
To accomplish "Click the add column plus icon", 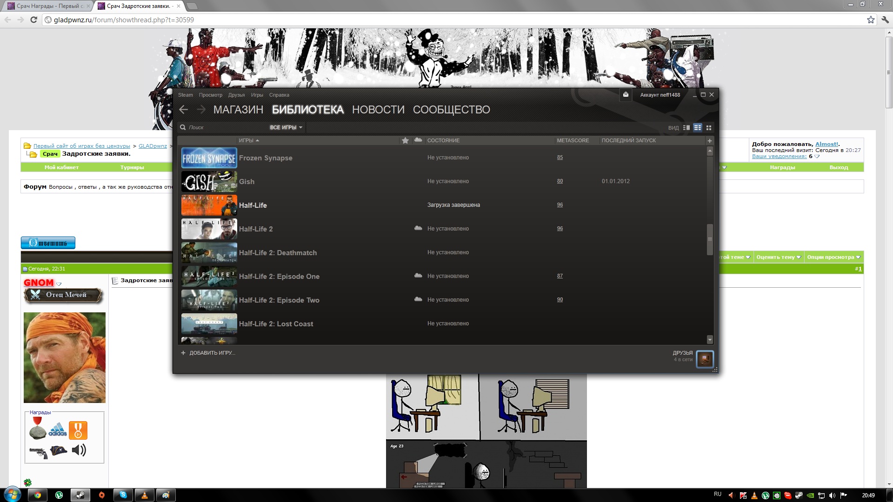I will [709, 140].
